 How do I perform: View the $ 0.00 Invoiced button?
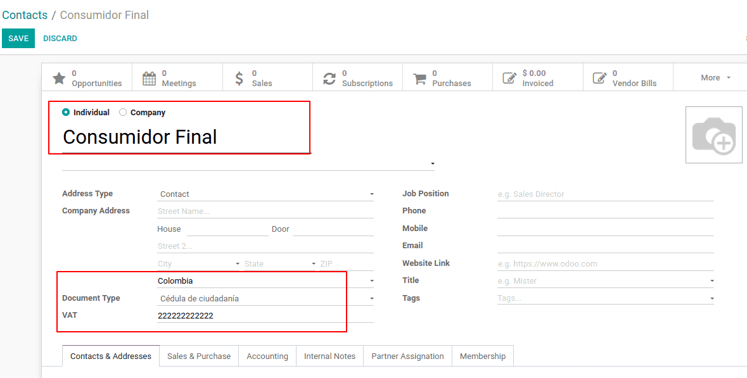537,78
